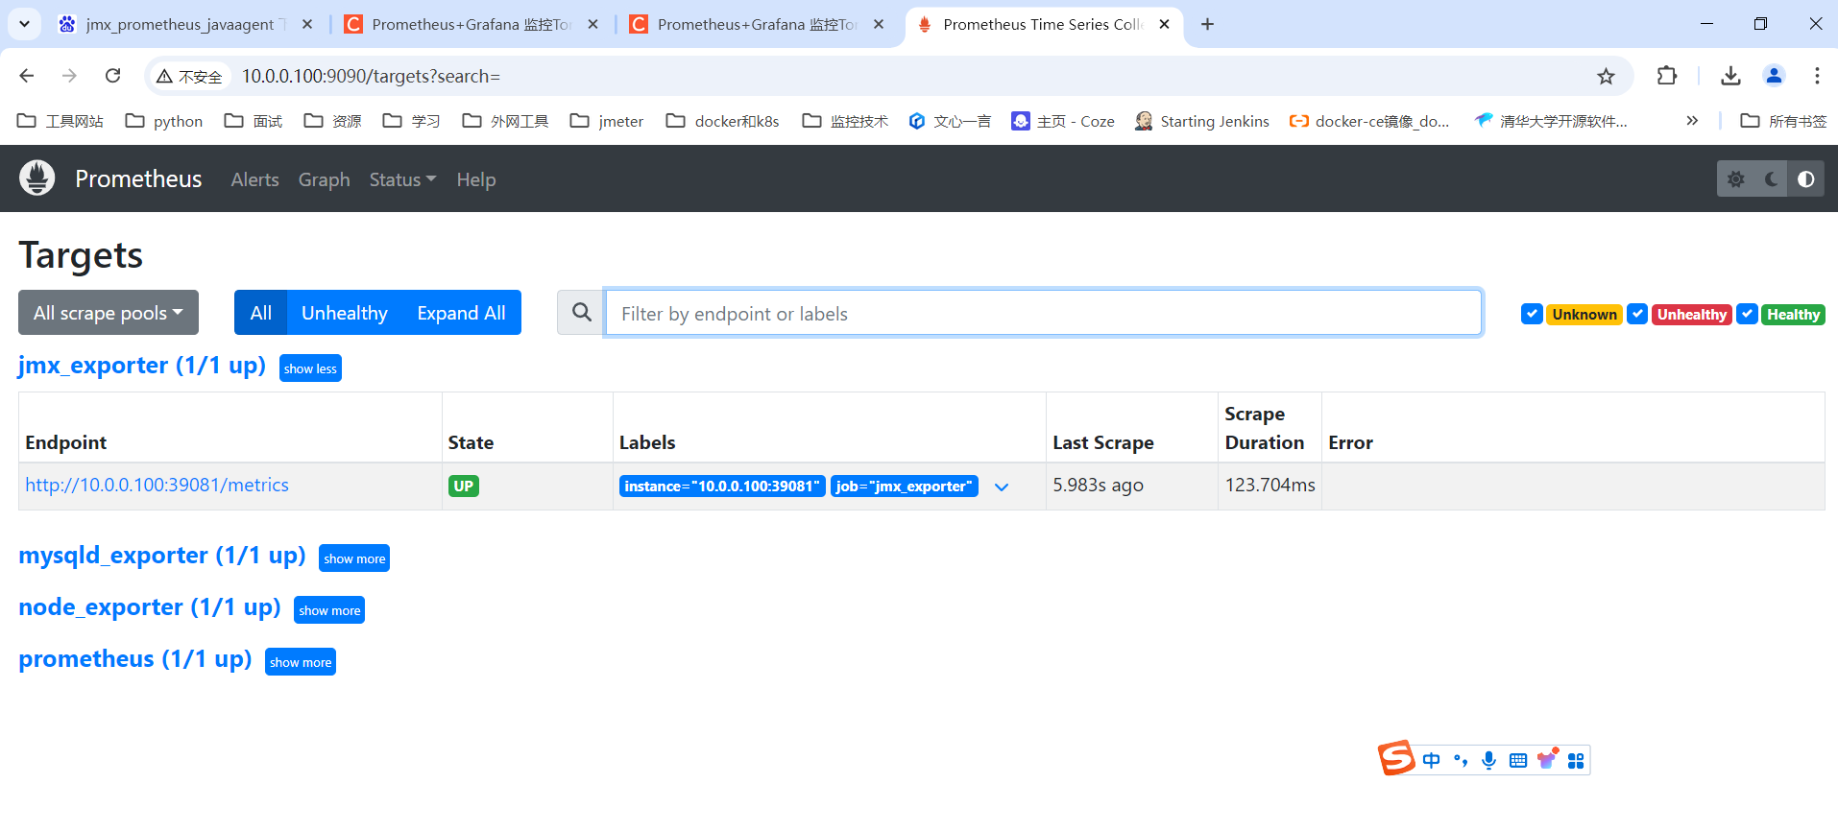Select browser-preferred contrast theme icon
The image size is (1838, 831).
(1806, 179)
